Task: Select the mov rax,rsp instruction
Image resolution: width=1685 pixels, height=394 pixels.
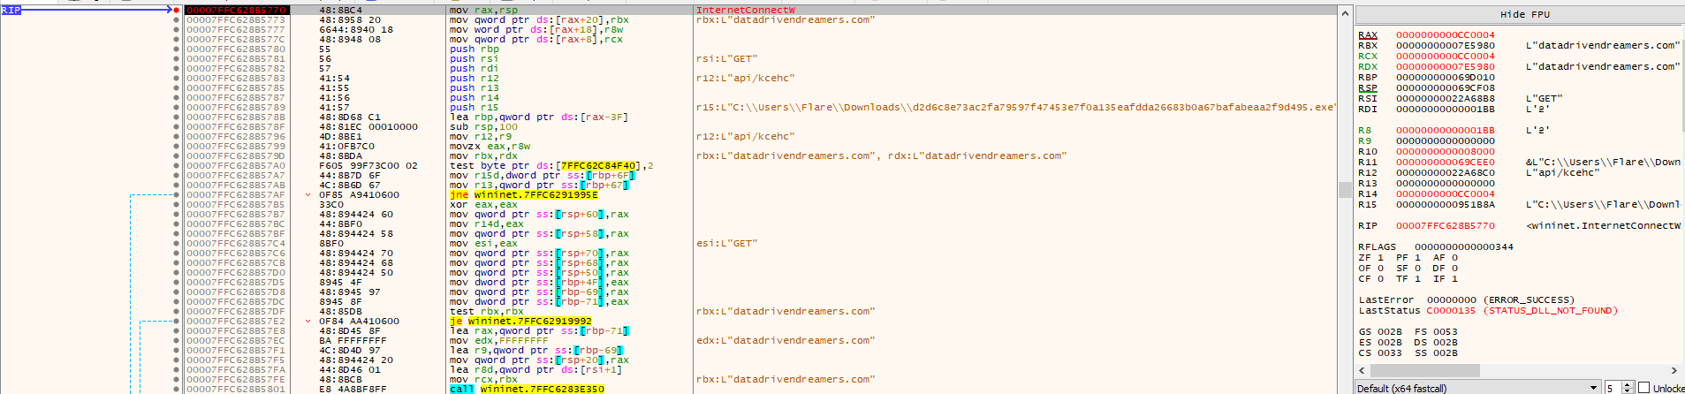Action: pyautogui.click(x=484, y=11)
